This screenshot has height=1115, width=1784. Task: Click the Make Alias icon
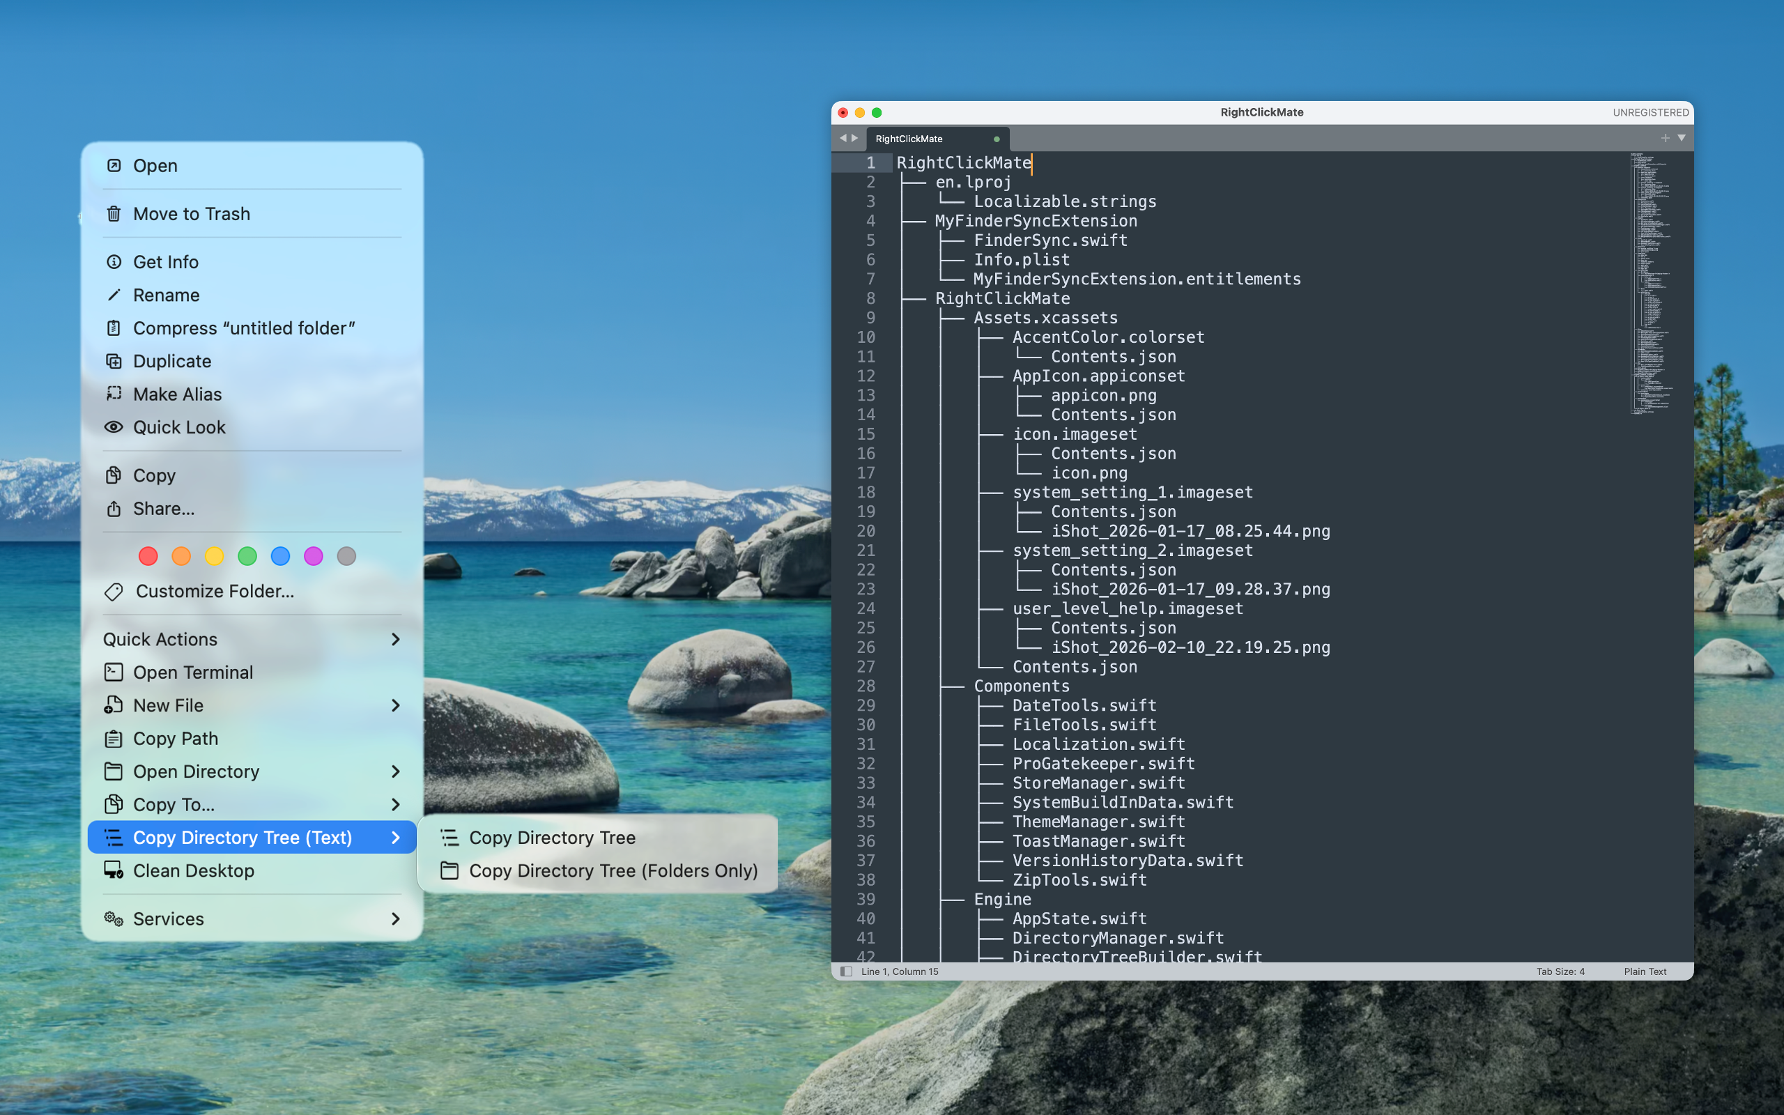pos(114,394)
